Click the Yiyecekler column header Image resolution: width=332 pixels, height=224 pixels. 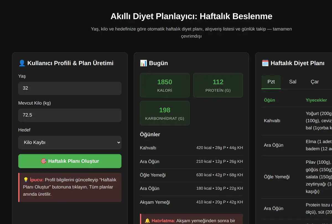pos(316,100)
